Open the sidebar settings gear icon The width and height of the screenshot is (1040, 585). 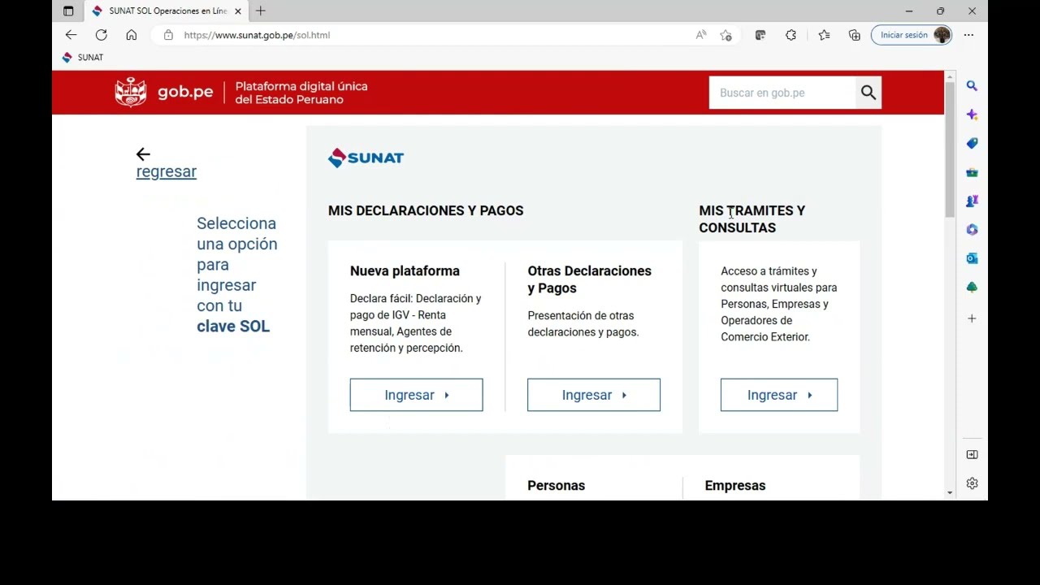972,483
